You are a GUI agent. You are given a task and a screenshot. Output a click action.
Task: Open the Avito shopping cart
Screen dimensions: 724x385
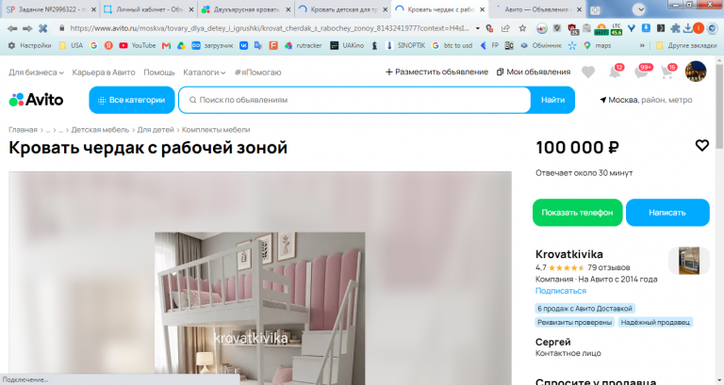[668, 72]
